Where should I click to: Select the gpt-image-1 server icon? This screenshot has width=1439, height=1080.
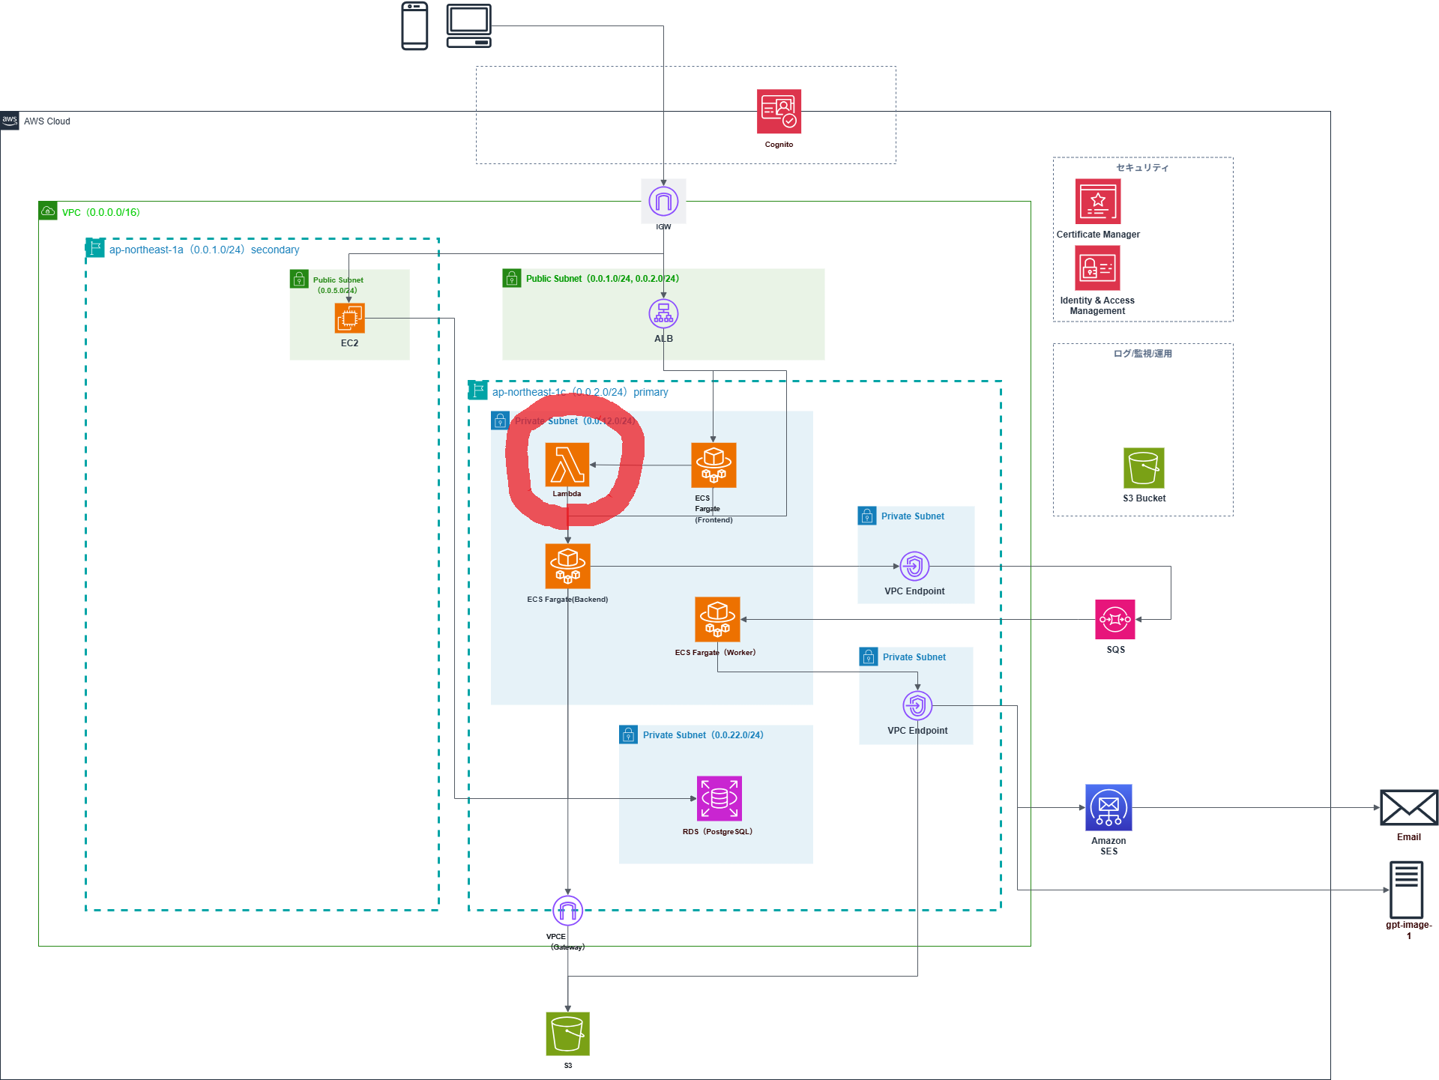click(x=1406, y=890)
